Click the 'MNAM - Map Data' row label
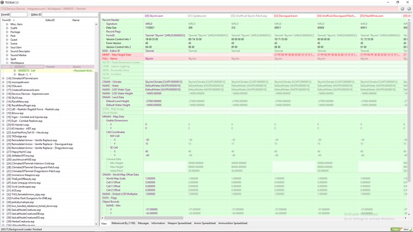 tap(113, 117)
